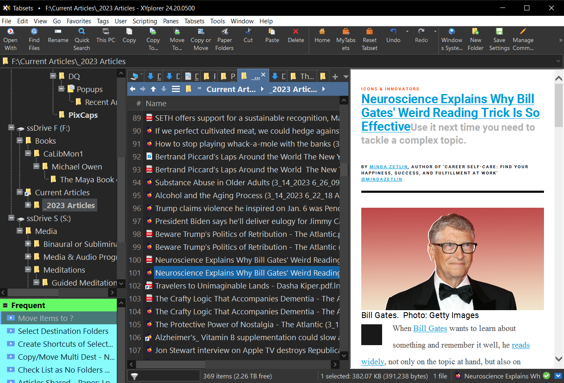Click the Undo toolbar icon
Viewport: 564px width, 383px height.
click(x=393, y=31)
